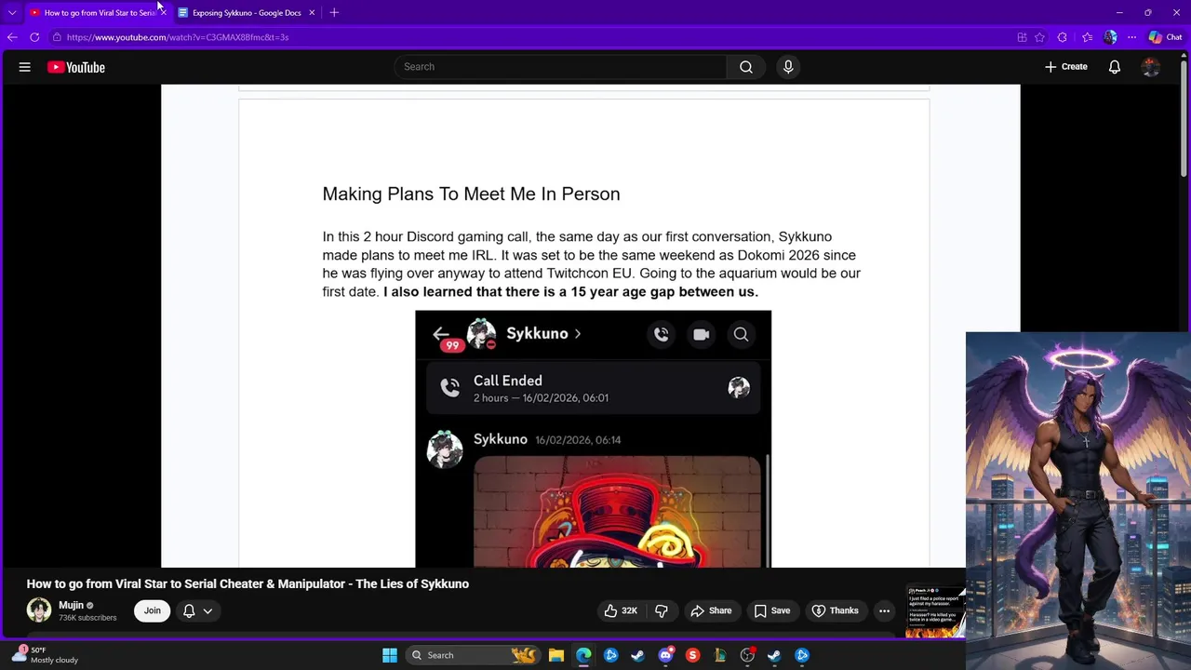The width and height of the screenshot is (1191, 670).
Task: Dislike the video with thumbs-down
Action: 662,610
